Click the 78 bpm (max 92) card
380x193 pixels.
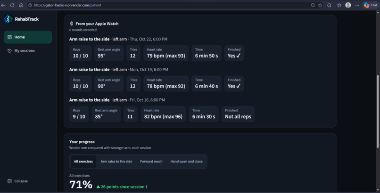tap(166, 83)
